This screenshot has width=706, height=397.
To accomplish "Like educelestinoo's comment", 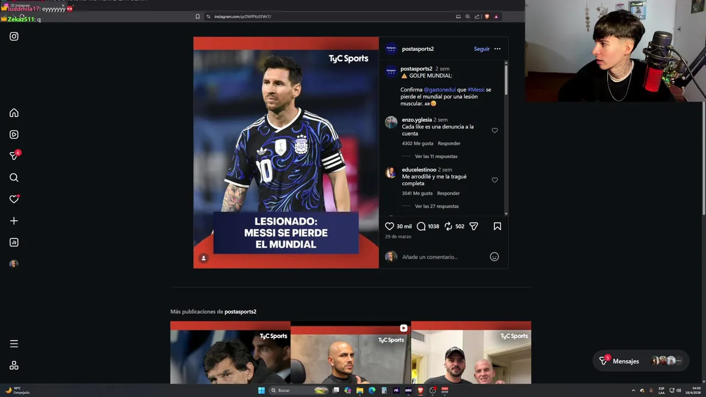I will click(x=495, y=180).
